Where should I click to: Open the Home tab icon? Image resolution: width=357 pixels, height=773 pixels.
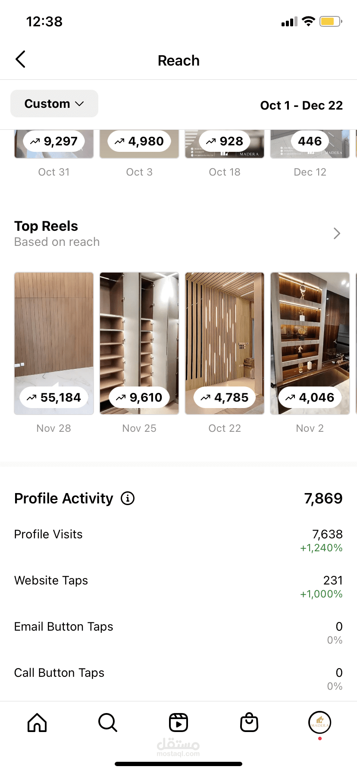tap(37, 723)
